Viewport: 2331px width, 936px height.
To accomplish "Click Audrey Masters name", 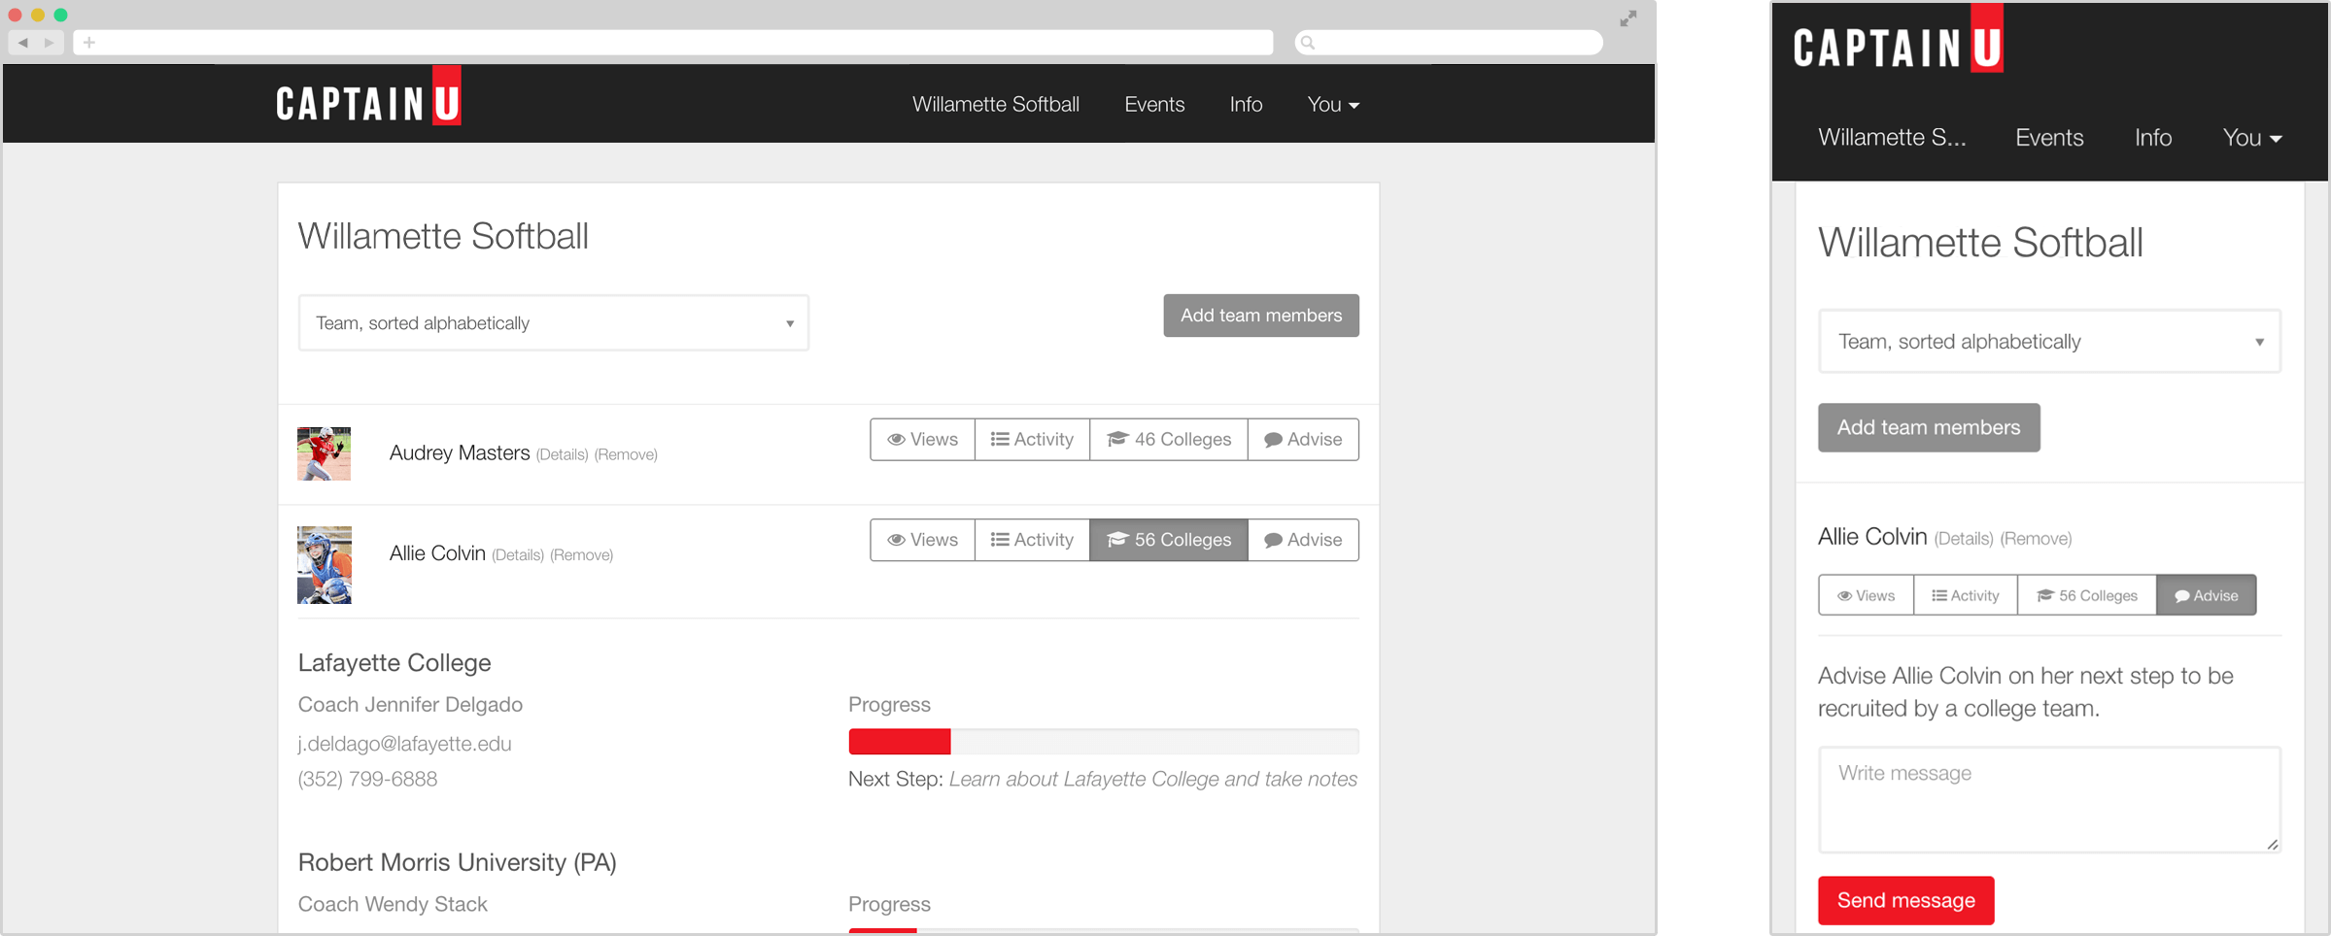I will pyautogui.click(x=460, y=453).
